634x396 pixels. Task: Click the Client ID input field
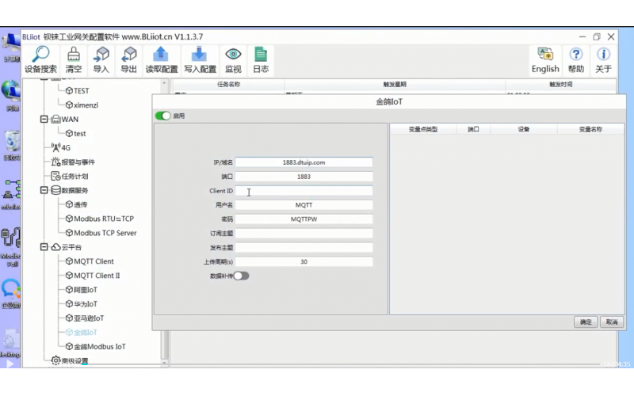(x=304, y=191)
